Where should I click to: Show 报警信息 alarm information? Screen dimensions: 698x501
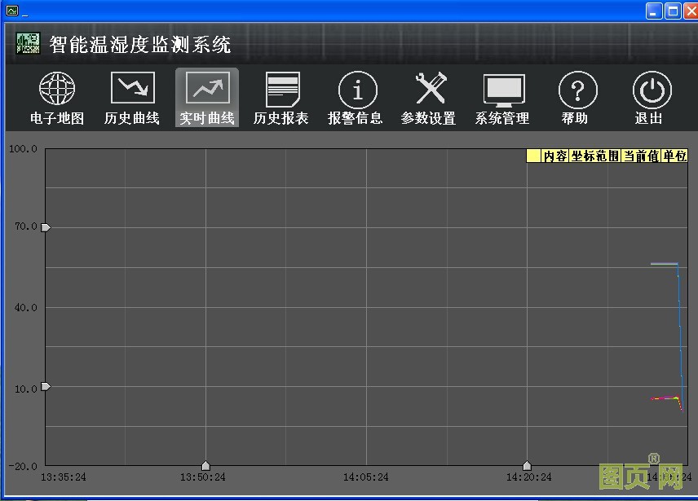point(356,89)
